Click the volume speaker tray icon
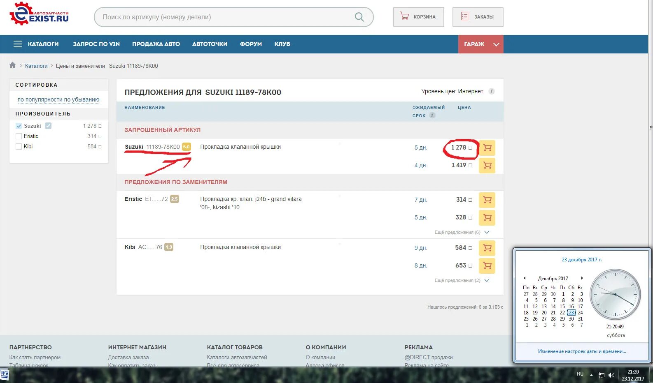The image size is (653, 383). (611, 375)
